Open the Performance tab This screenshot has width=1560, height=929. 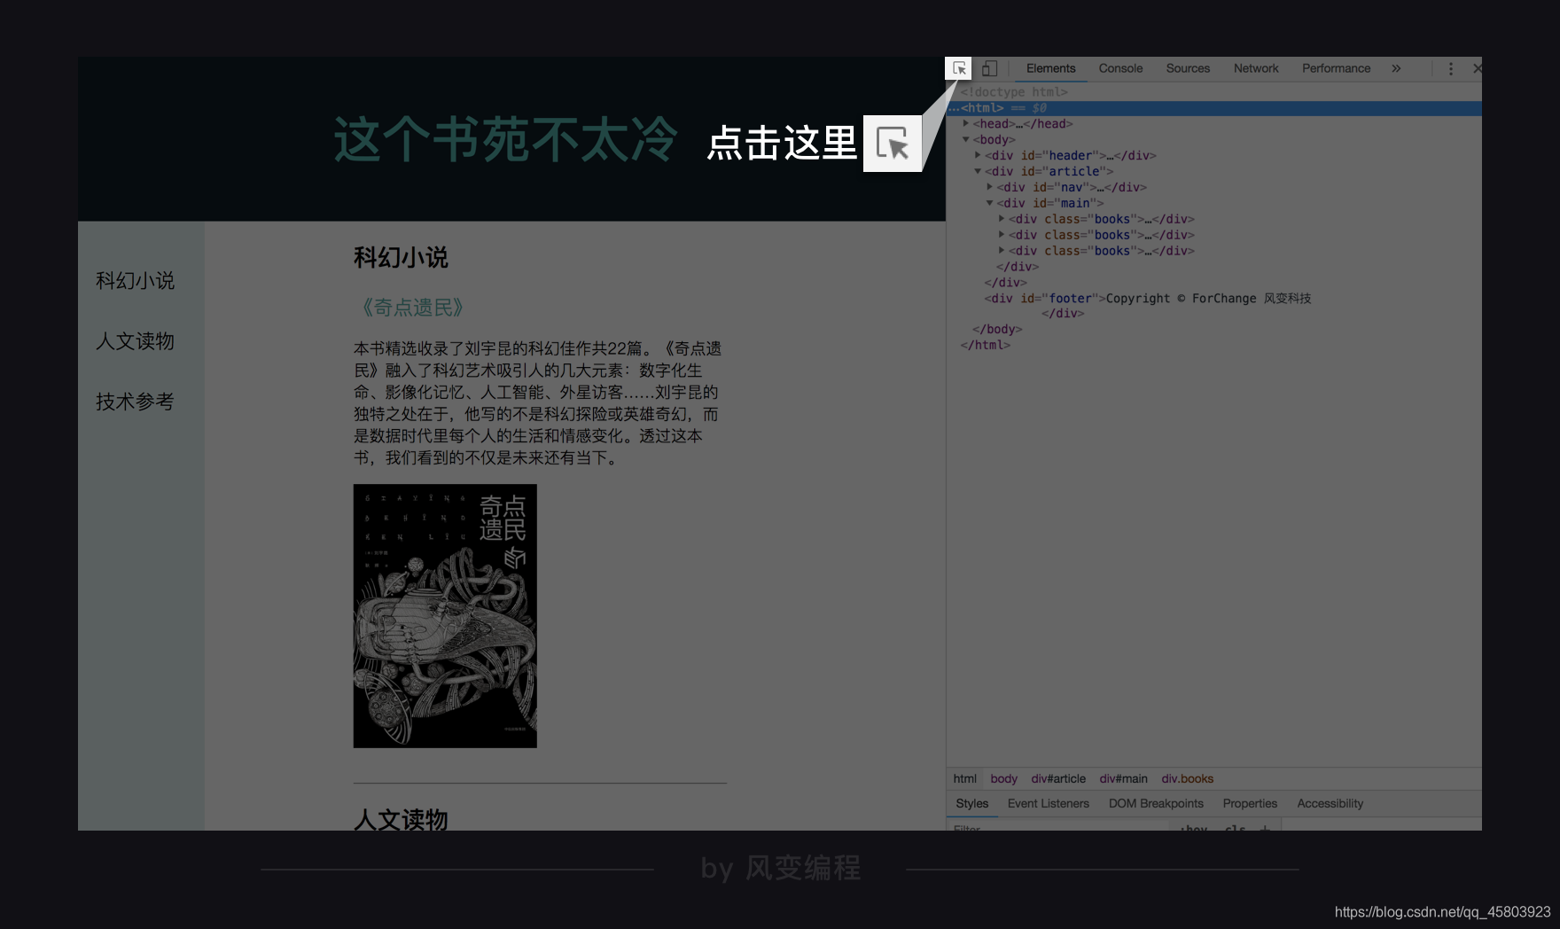pyautogui.click(x=1336, y=68)
